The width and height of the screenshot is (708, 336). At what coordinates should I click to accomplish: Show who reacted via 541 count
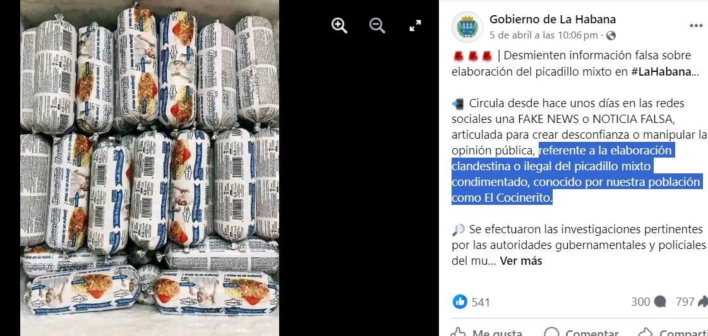(x=481, y=302)
